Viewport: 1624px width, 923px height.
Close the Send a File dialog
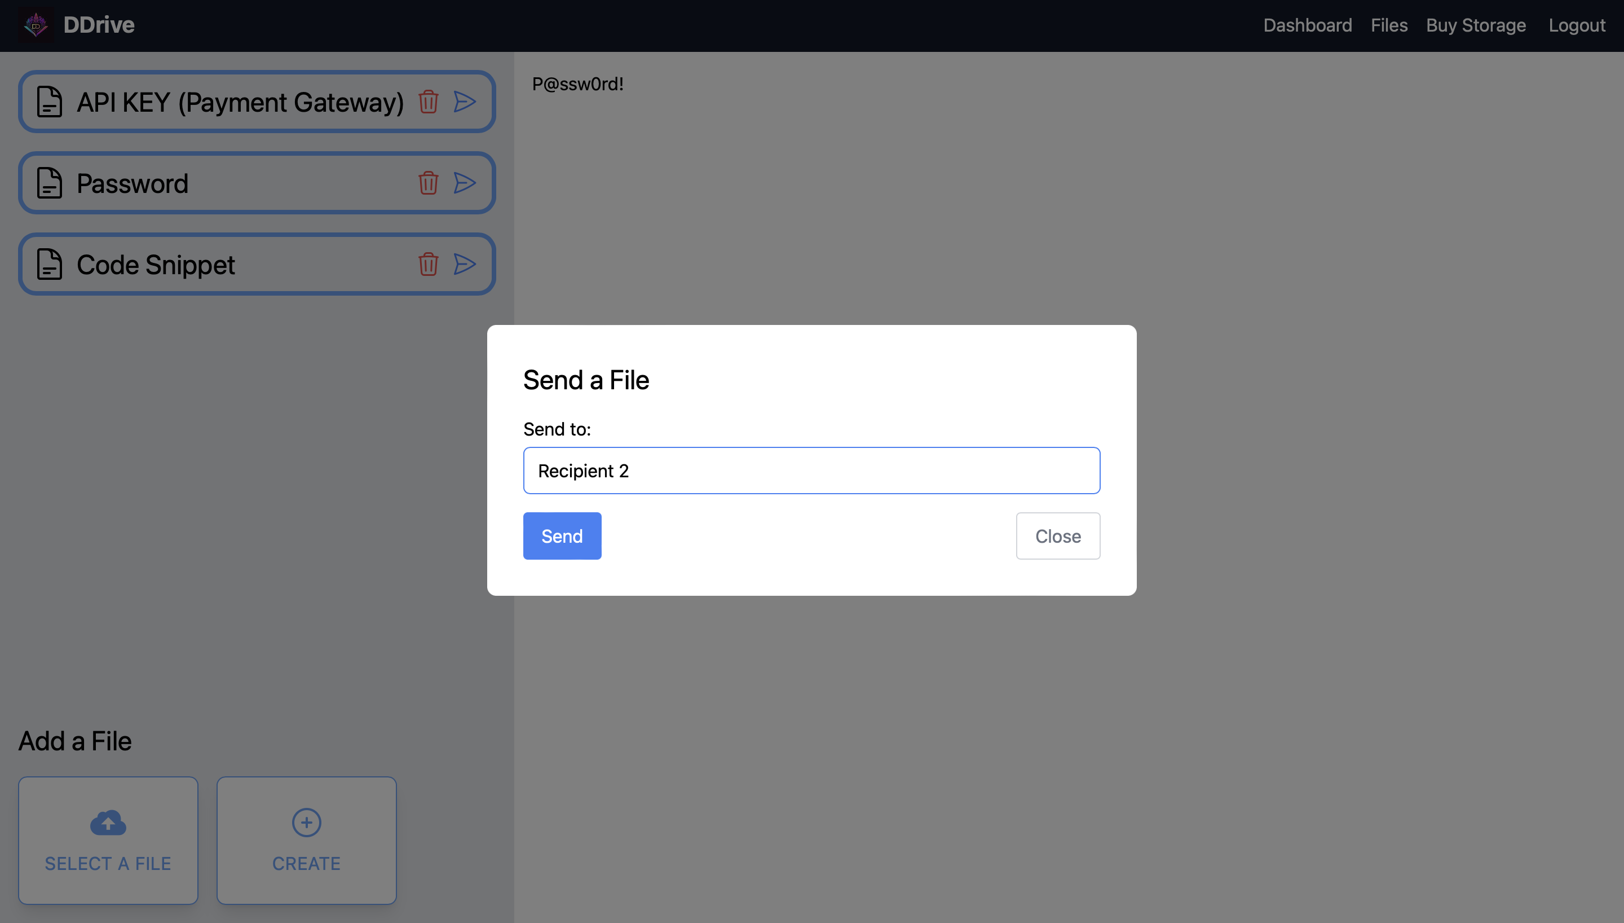point(1058,537)
